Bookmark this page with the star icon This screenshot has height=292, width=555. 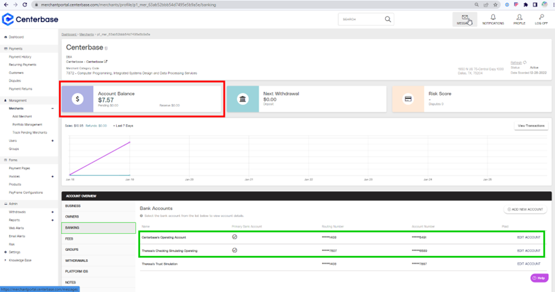(x=495, y=4)
